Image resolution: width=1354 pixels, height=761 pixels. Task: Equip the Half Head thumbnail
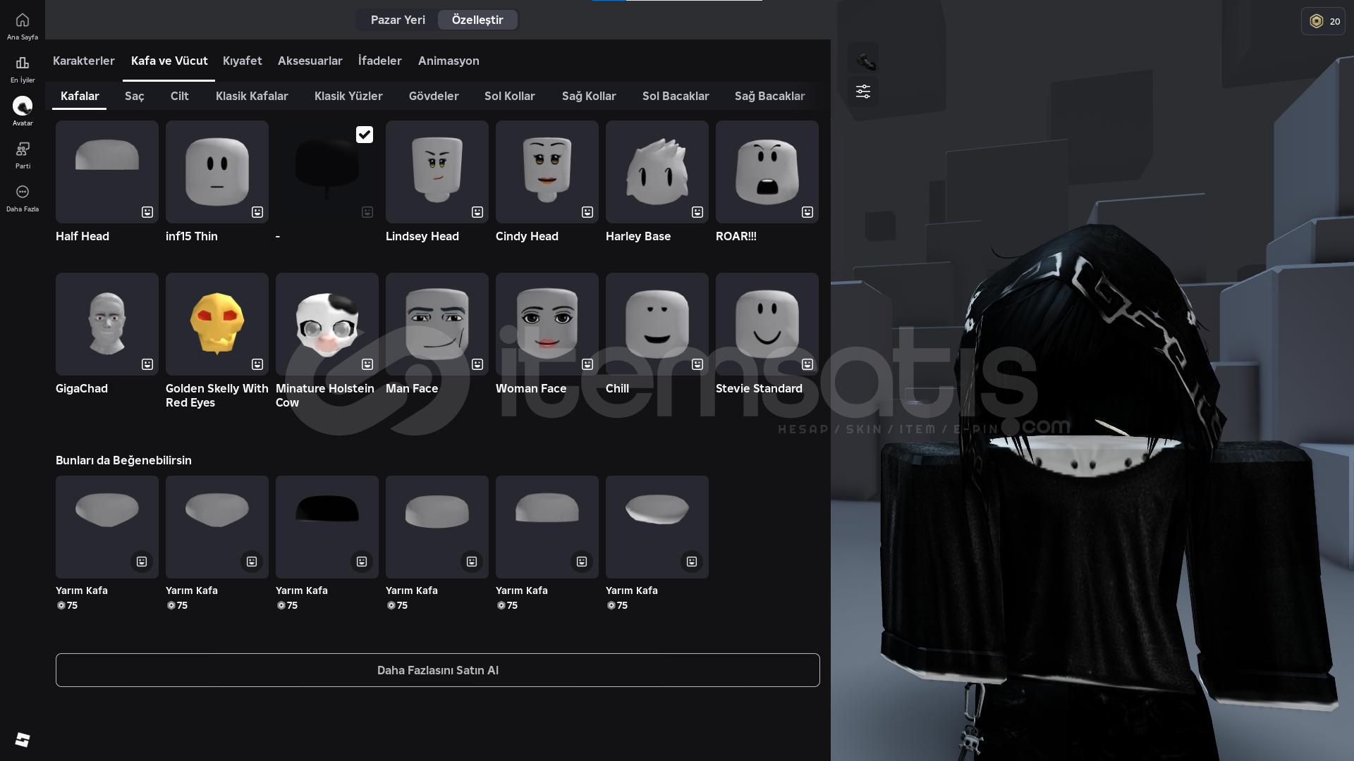107,172
